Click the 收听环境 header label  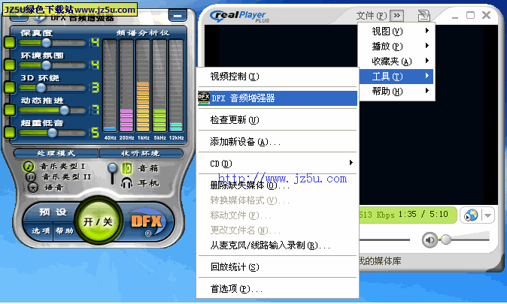pos(141,153)
